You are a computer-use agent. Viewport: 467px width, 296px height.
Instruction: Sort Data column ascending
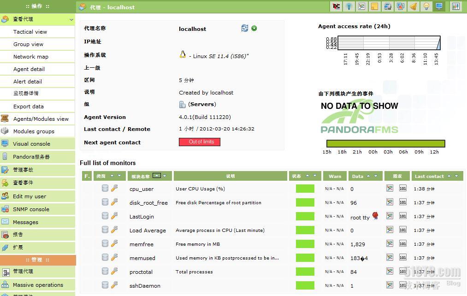point(368,176)
